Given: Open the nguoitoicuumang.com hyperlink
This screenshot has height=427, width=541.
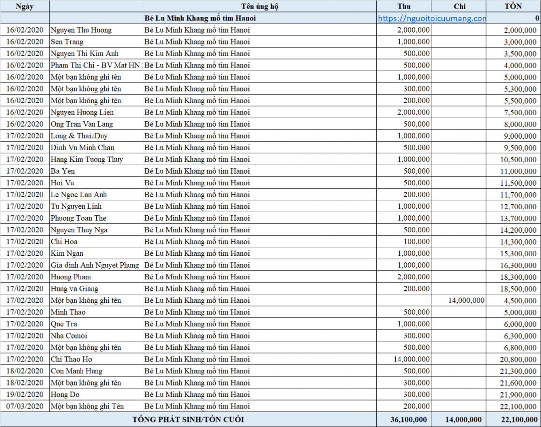Looking at the screenshot, I should tap(431, 19).
